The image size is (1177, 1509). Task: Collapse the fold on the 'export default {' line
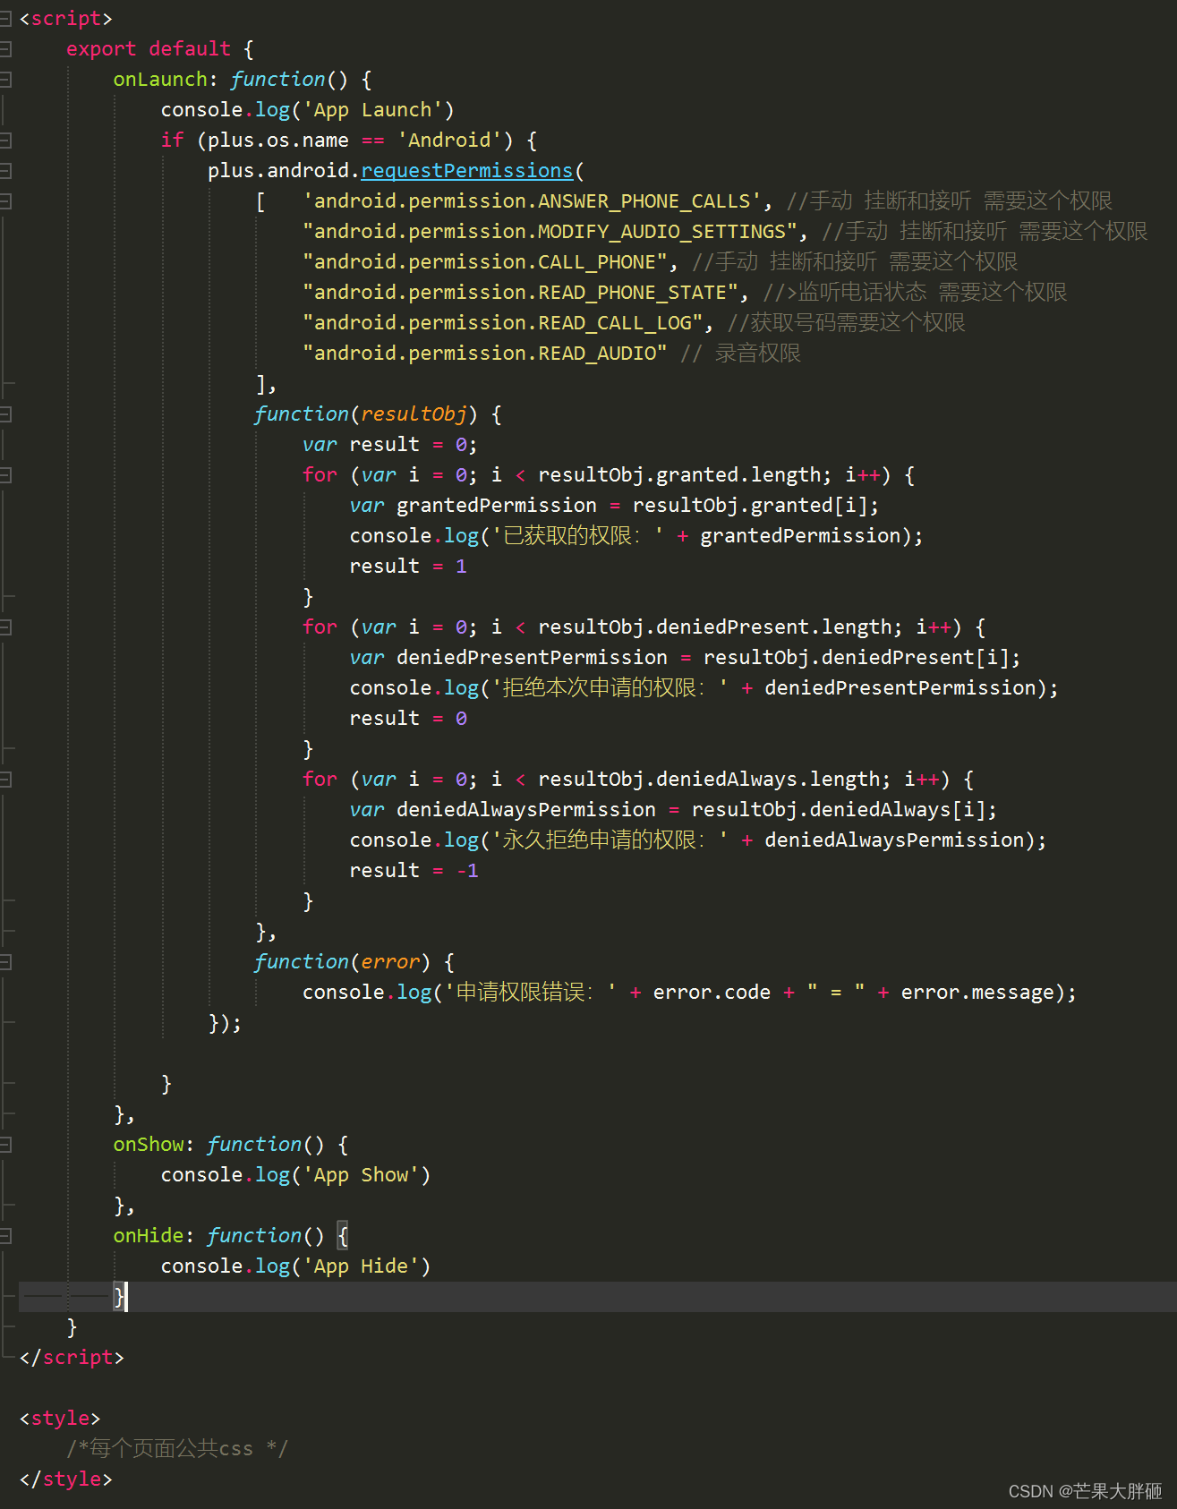coord(5,48)
